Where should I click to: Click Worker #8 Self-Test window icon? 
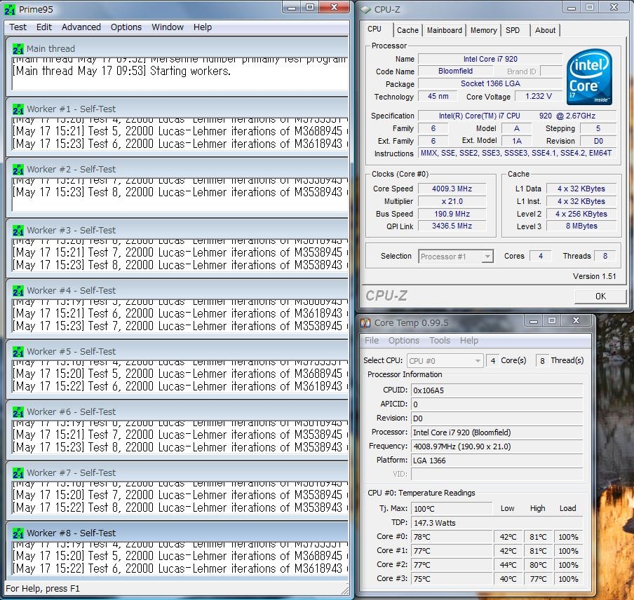pos(18,533)
